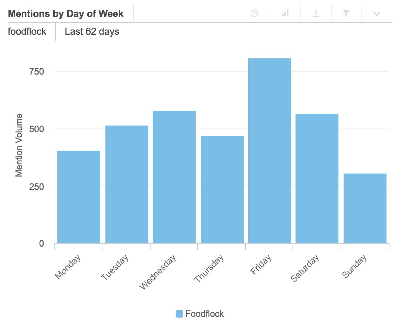The height and width of the screenshot is (322, 405).
Task: Click the tallest Friday bar
Action: 270,151
